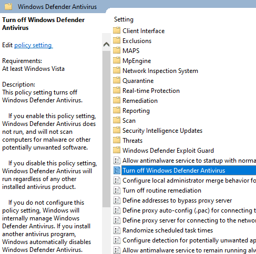The height and width of the screenshot is (254, 256).
Task: Click the Client Interface folder icon
Action: pyautogui.click(x=117, y=30)
